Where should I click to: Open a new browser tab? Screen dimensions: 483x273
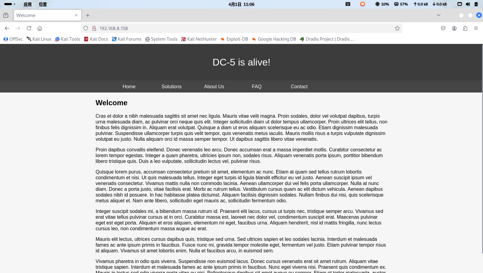pos(88,15)
